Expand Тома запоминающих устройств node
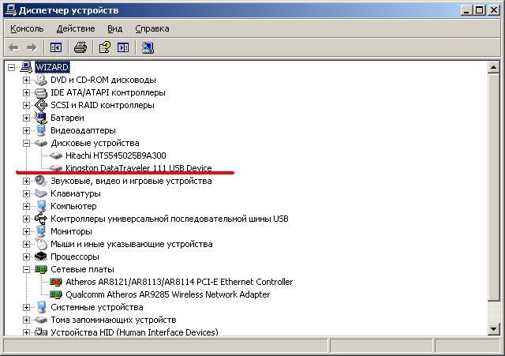Viewport: 505px width, 356px height. click(26, 320)
